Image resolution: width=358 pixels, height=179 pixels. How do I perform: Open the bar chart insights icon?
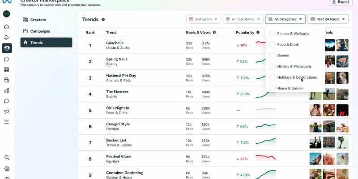[7, 91]
